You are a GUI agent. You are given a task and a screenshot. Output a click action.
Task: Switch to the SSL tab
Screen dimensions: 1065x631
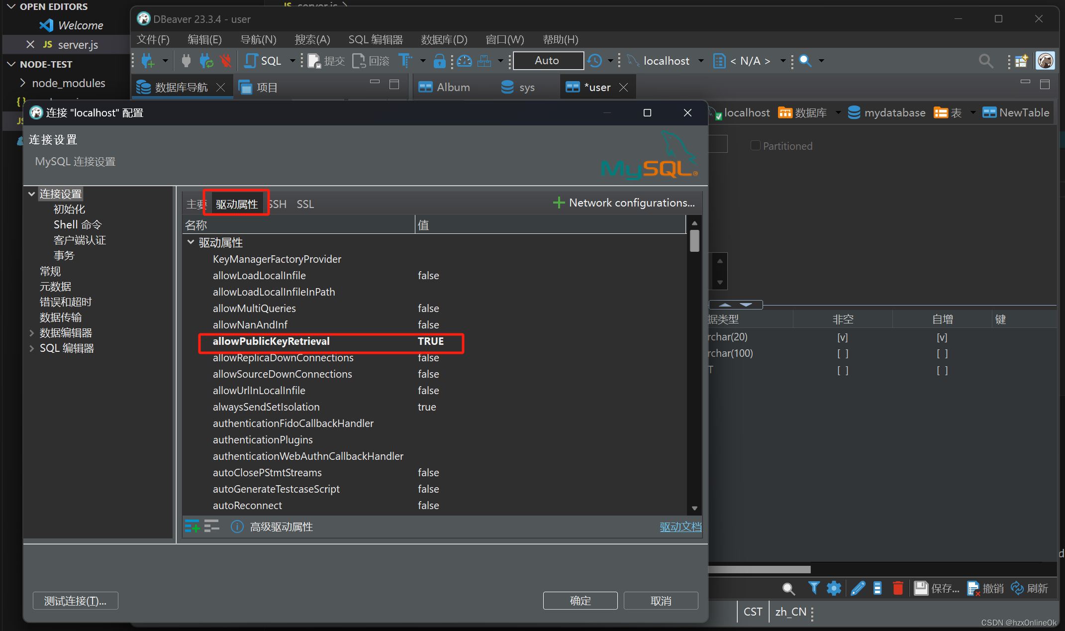305,204
